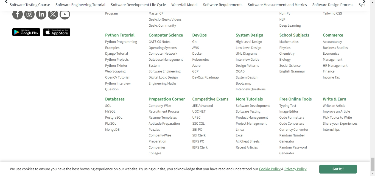Open the LinkedIn social icon

pos(41,14)
